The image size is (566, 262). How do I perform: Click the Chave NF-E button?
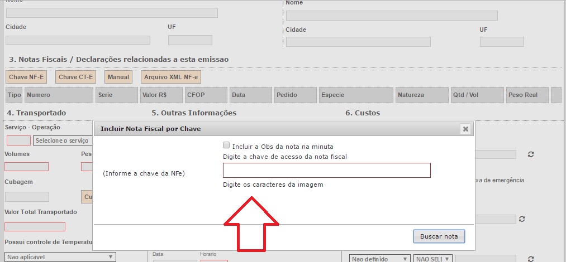(28, 77)
